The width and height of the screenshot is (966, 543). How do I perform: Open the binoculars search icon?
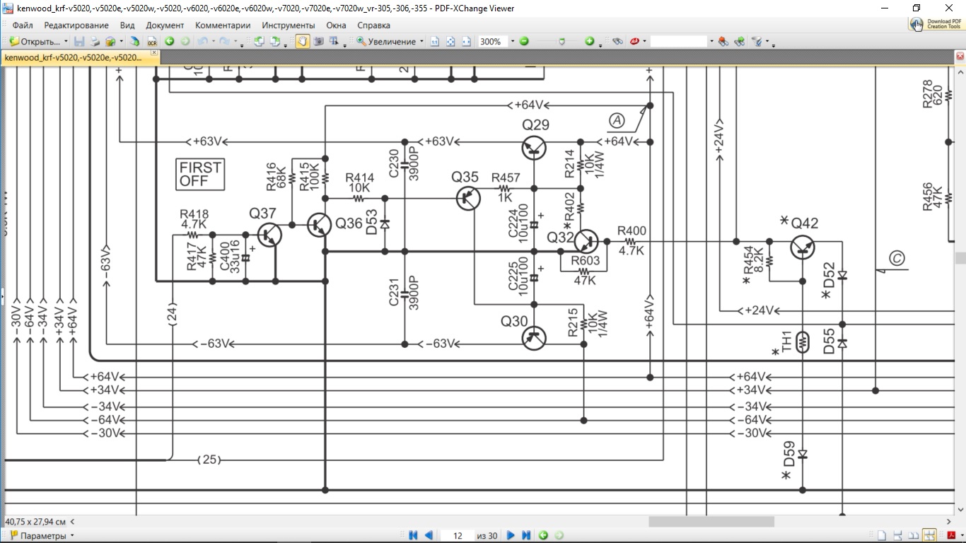pos(617,42)
